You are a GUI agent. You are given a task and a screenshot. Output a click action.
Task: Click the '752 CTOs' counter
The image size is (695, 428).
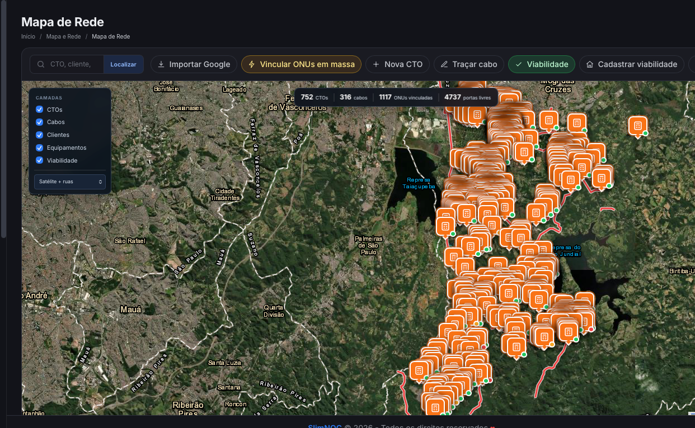[x=314, y=97]
